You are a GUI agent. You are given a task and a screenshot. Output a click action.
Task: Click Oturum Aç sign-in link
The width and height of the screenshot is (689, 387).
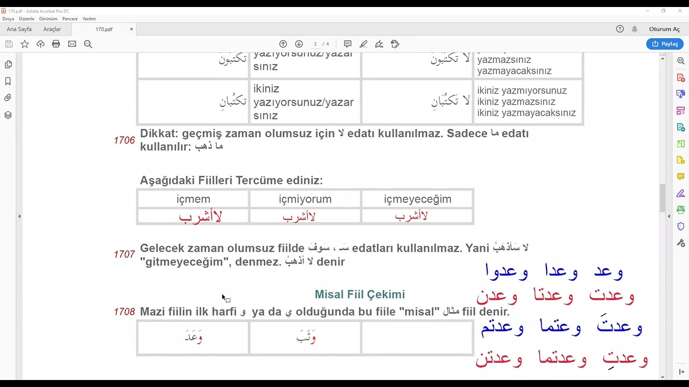[x=664, y=29]
